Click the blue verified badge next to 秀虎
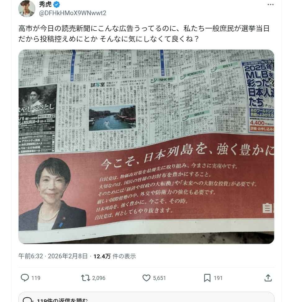302x302 pixels. click(56, 4)
